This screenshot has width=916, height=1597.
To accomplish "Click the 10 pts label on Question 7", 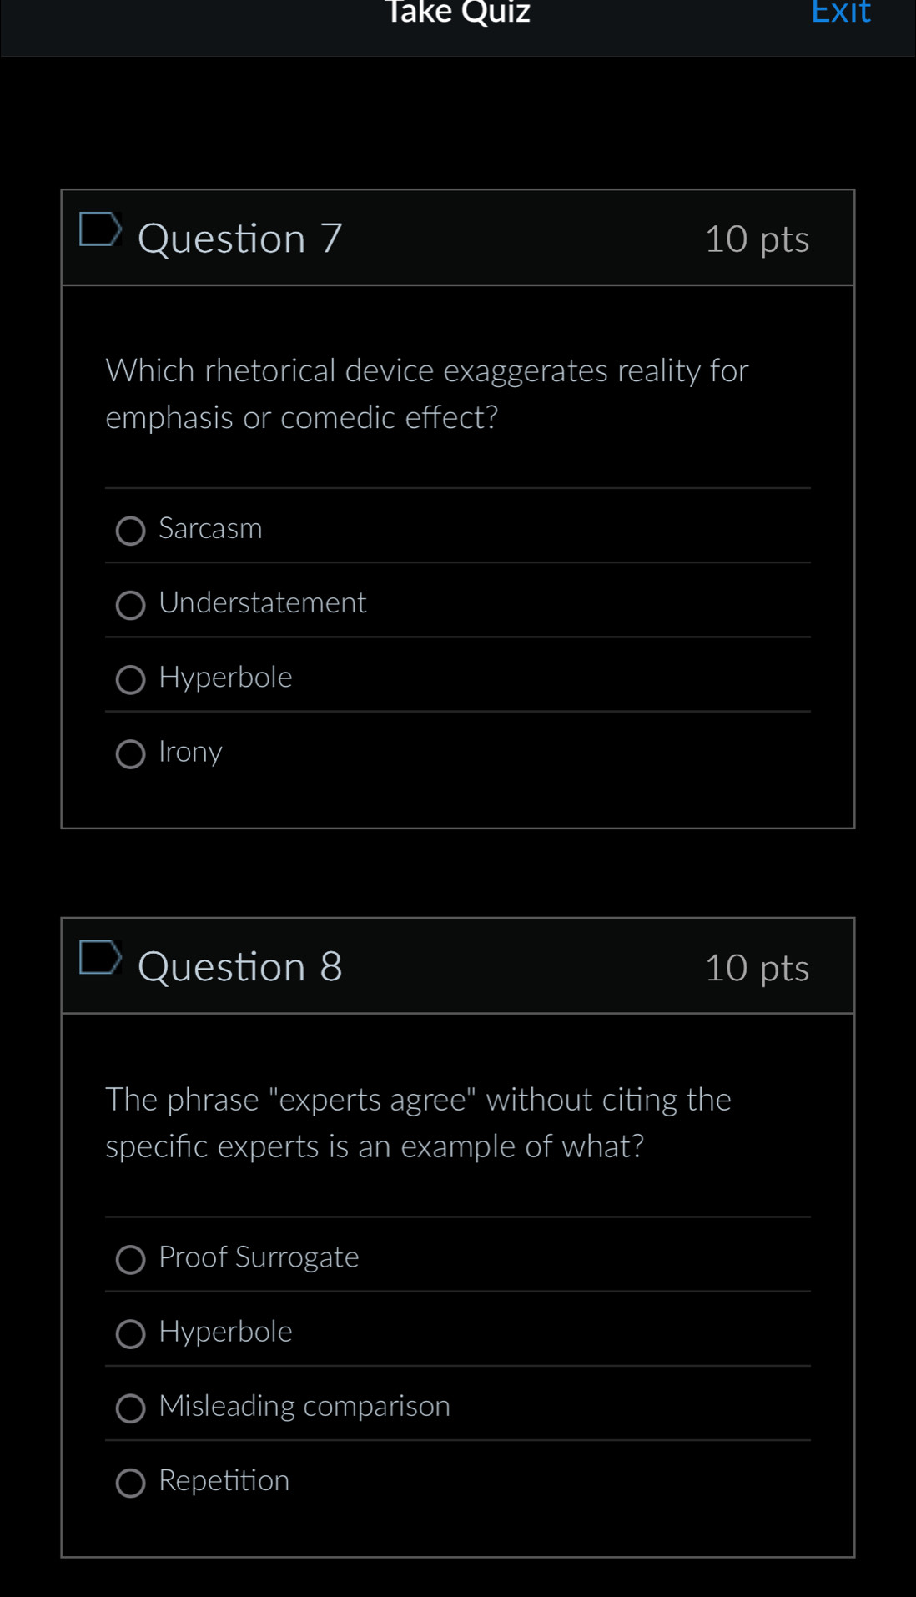I will pos(756,239).
